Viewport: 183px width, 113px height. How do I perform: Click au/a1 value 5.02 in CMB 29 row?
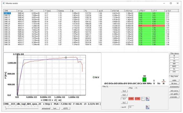click(x=100, y=42)
